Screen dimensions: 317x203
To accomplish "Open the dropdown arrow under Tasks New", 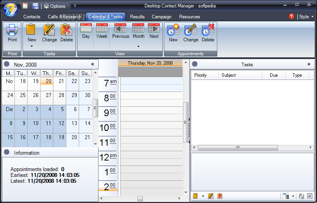I will (x=32, y=46).
